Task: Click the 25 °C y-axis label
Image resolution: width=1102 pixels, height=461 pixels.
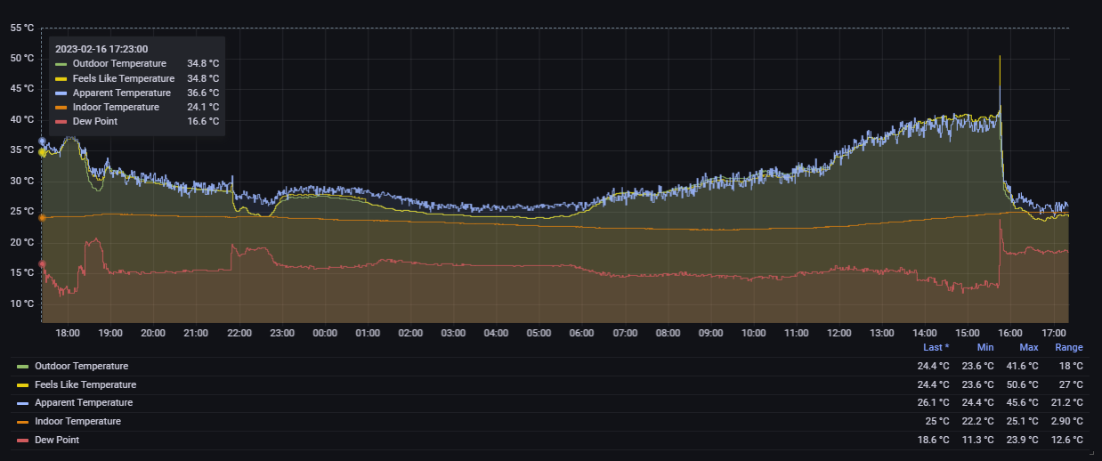Action: [22, 212]
